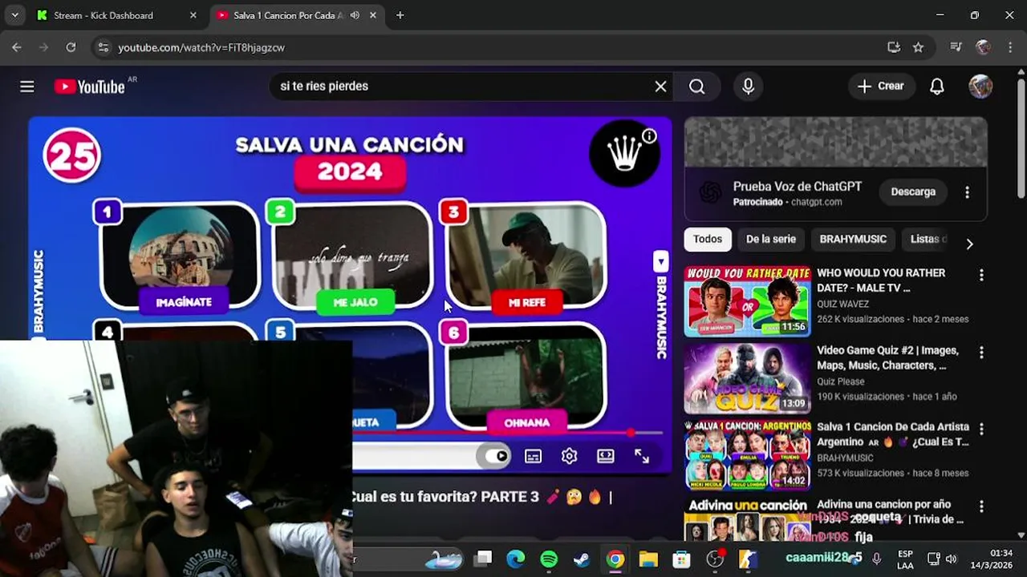This screenshot has width=1027, height=577.
Task: Bookmark this page with the star
Action: pyautogui.click(x=918, y=47)
